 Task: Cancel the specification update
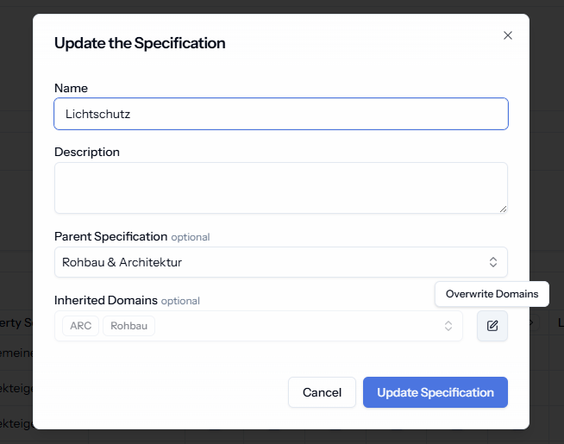click(x=322, y=392)
